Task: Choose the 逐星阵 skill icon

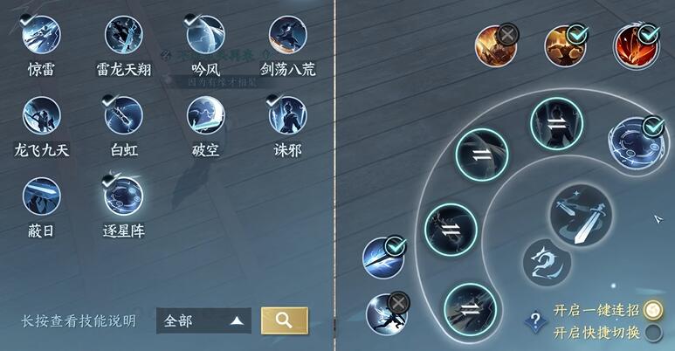Action: 123,196
